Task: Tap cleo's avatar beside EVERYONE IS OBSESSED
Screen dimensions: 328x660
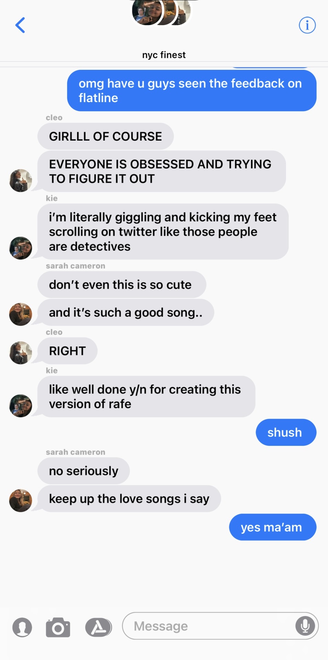Action: tap(21, 180)
